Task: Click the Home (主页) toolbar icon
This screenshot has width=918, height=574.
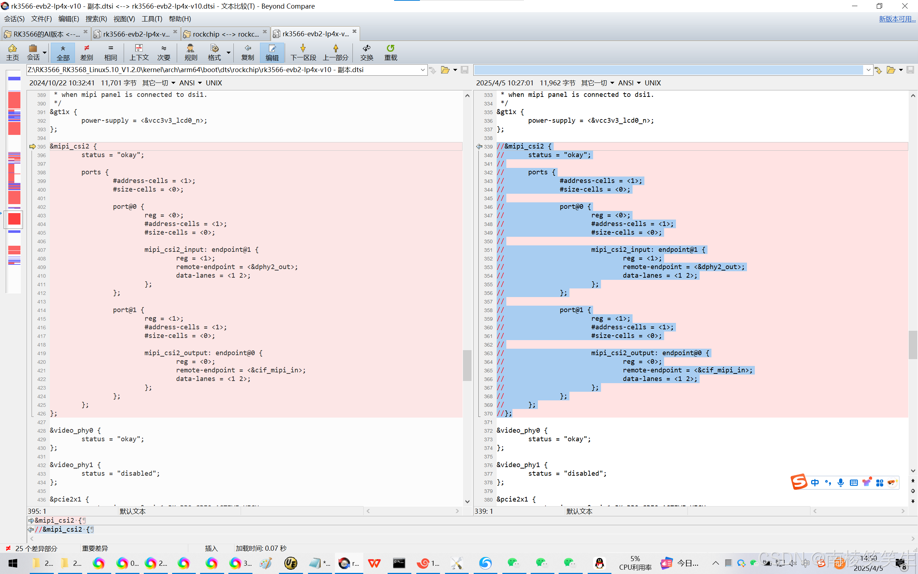Action: click(12, 52)
